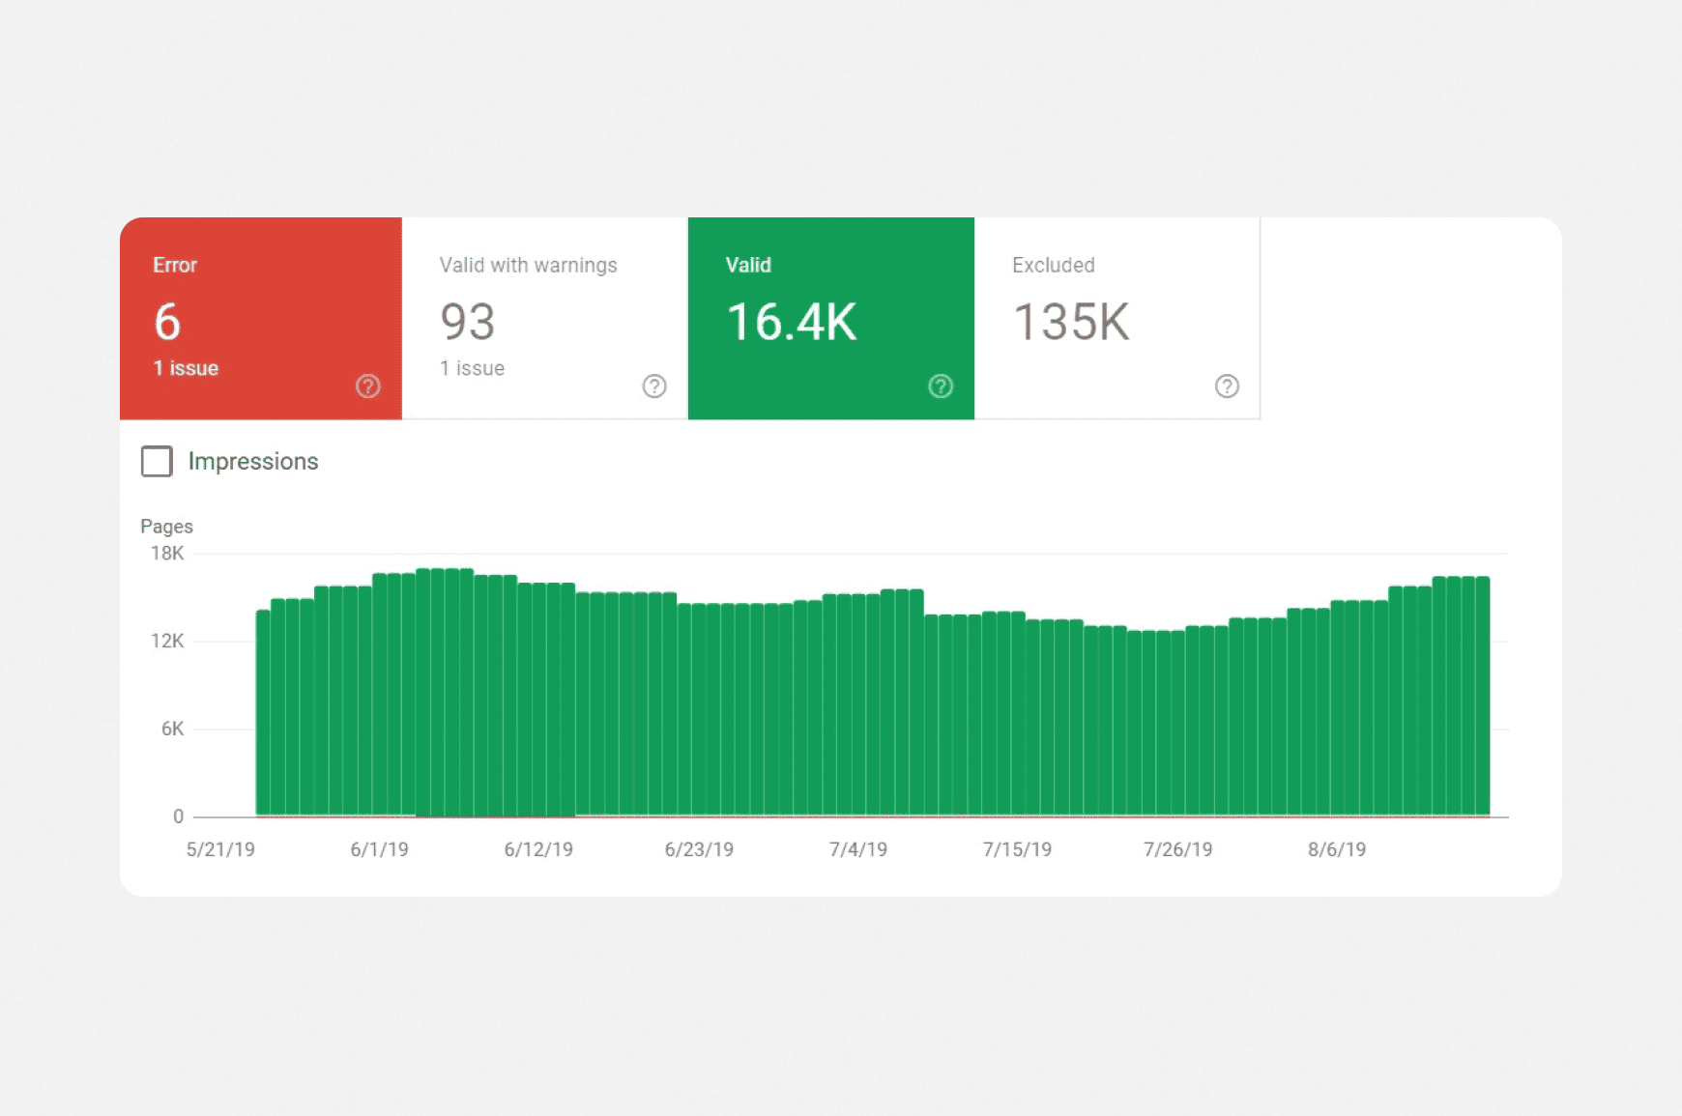
Task: Click the 5/21/19 date on the x-axis
Action: [220, 849]
